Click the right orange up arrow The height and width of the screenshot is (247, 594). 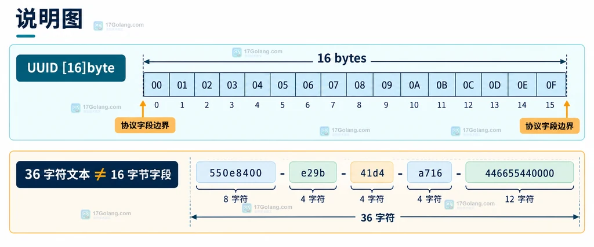point(567,109)
